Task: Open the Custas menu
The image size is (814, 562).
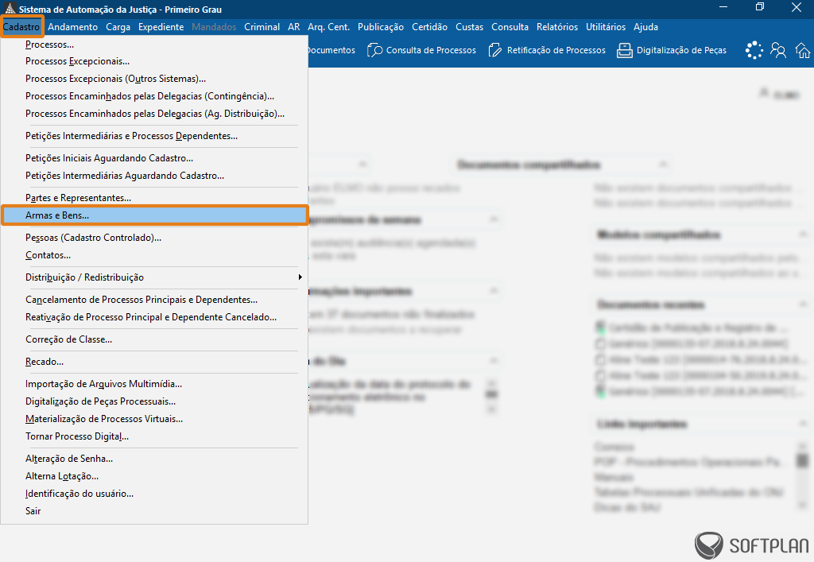Action: point(469,27)
